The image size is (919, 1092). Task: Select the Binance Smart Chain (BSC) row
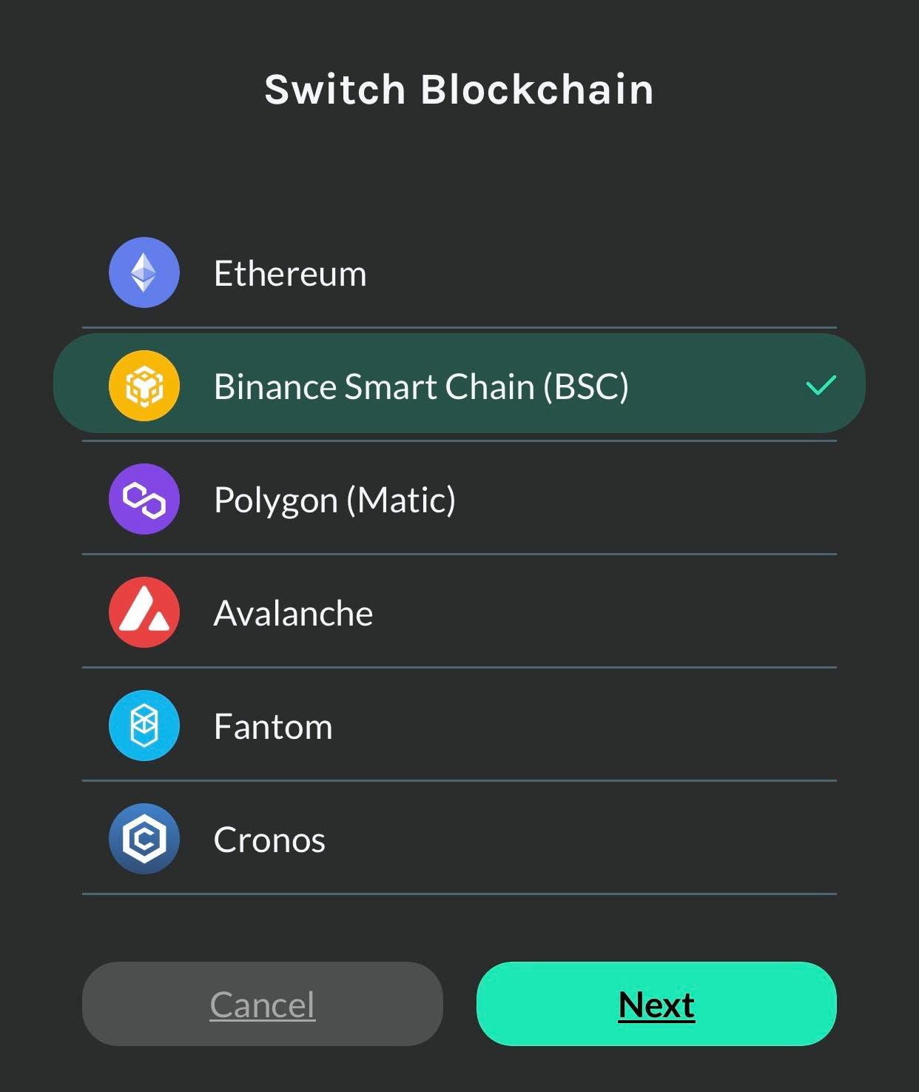tap(459, 383)
